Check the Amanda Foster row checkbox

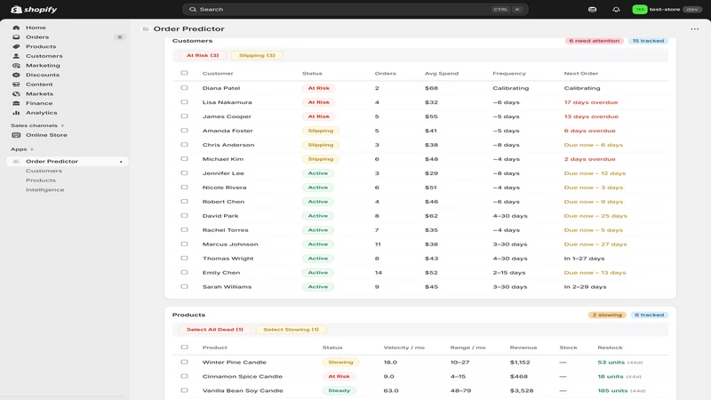184,131
